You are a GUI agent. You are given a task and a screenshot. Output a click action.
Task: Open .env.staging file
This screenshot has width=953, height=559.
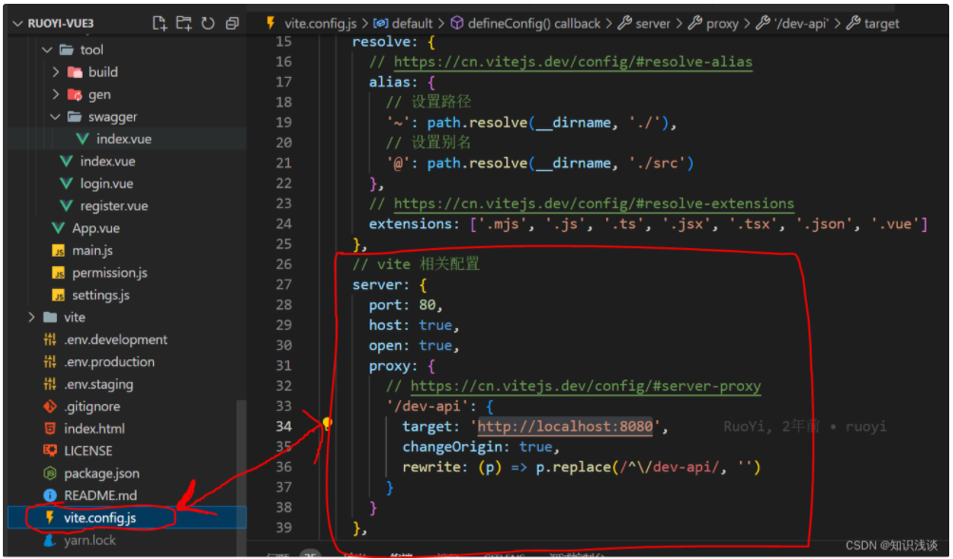99,384
